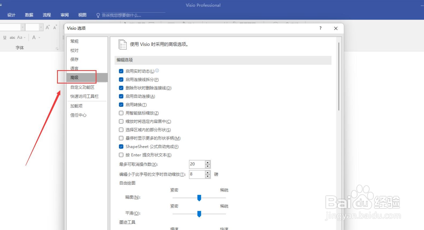Select 校对 options category

pyautogui.click(x=87, y=50)
